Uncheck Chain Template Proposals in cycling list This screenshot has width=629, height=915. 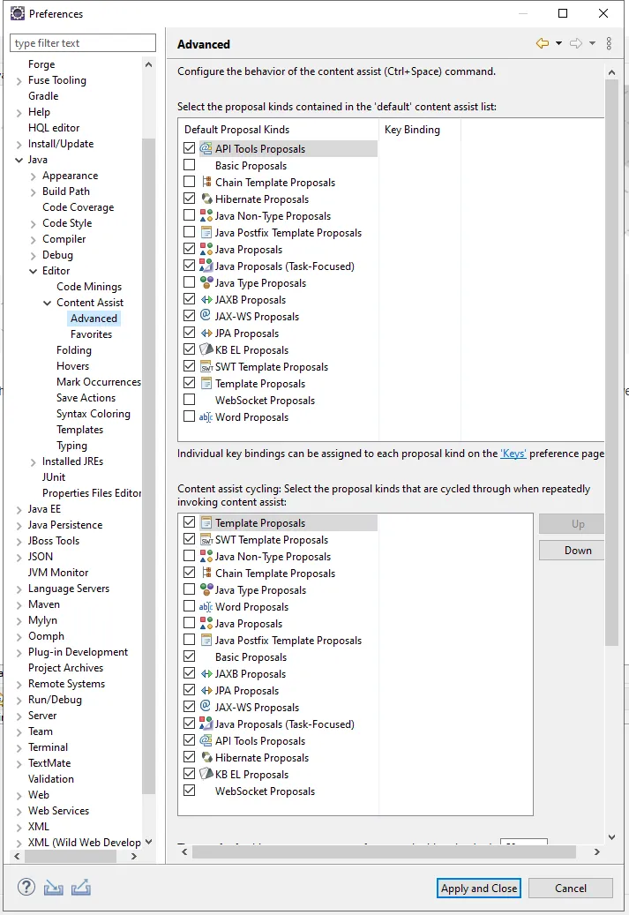click(x=189, y=573)
